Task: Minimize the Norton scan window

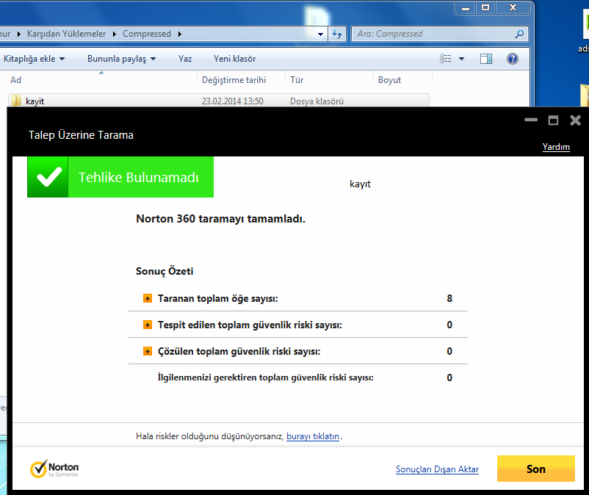Action: click(531, 120)
